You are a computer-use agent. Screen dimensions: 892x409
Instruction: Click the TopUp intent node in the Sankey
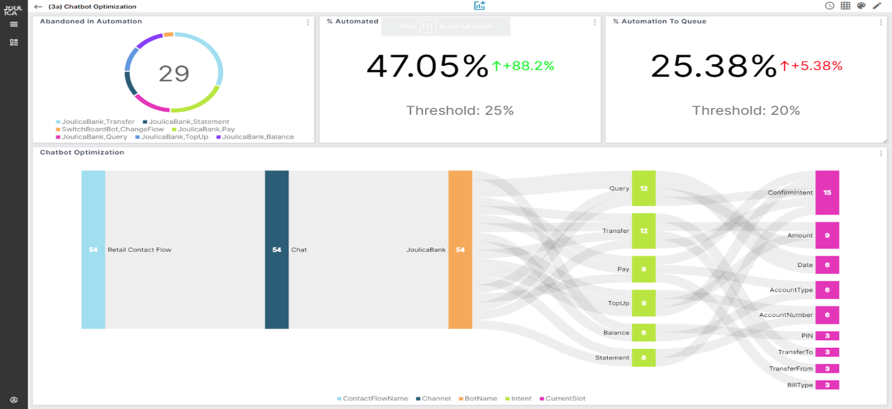click(643, 304)
